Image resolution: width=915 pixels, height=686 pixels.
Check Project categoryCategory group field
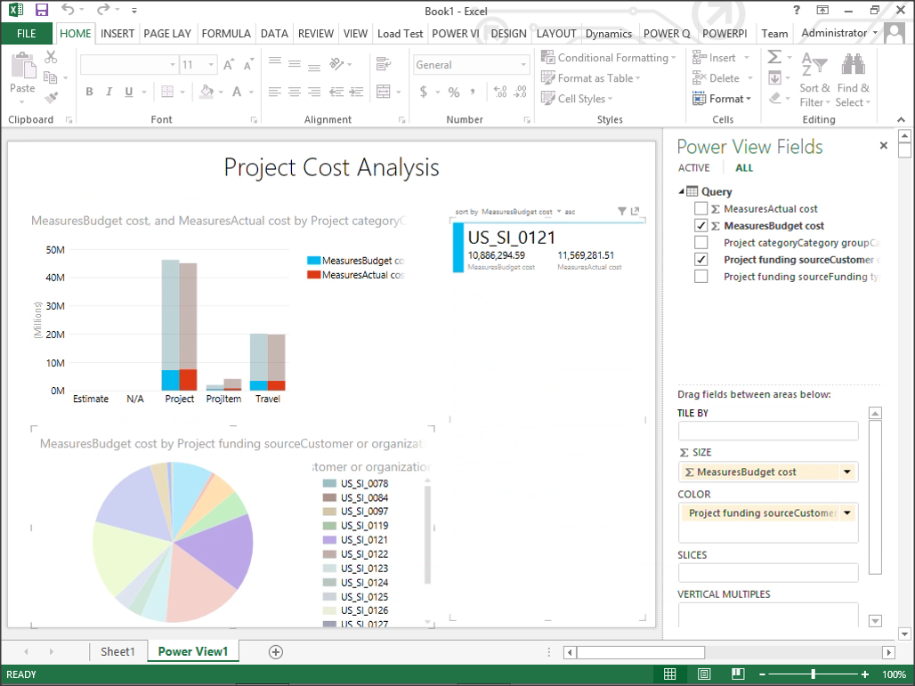(701, 243)
